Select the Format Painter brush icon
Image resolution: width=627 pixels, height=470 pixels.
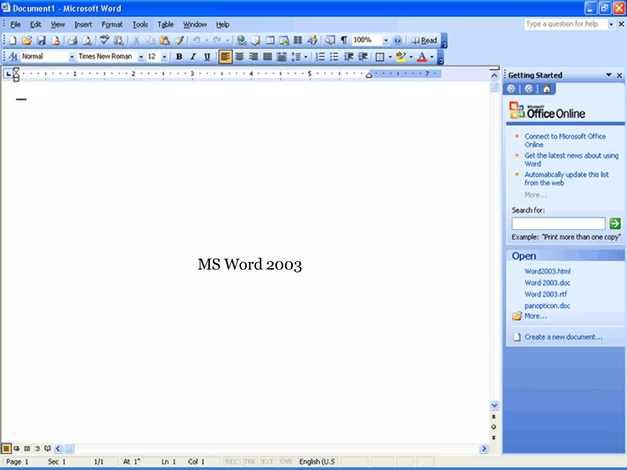coord(179,40)
